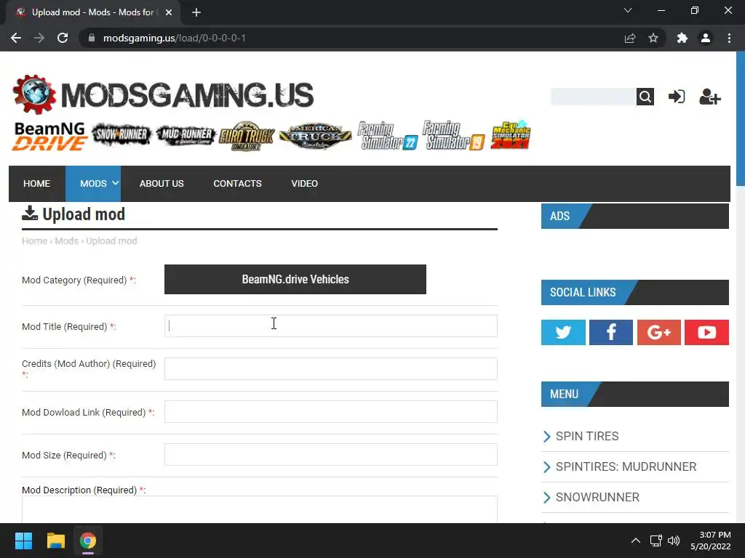This screenshot has height=558, width=745.
Task: Open the taskbar clock showing 3:07 PM
Action: 710,541
